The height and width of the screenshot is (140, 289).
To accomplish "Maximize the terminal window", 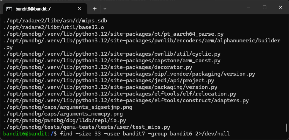I will click(x=265, y=7).
